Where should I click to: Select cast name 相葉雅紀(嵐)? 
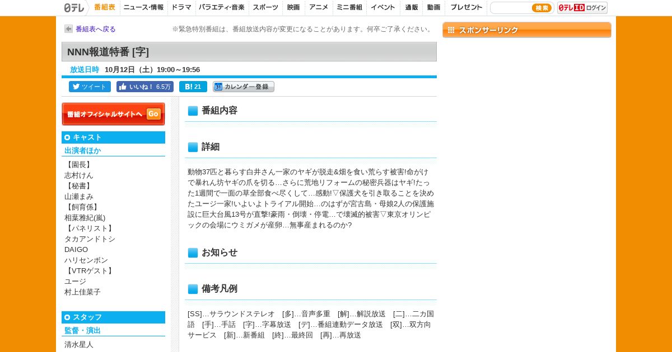point(85,218)
